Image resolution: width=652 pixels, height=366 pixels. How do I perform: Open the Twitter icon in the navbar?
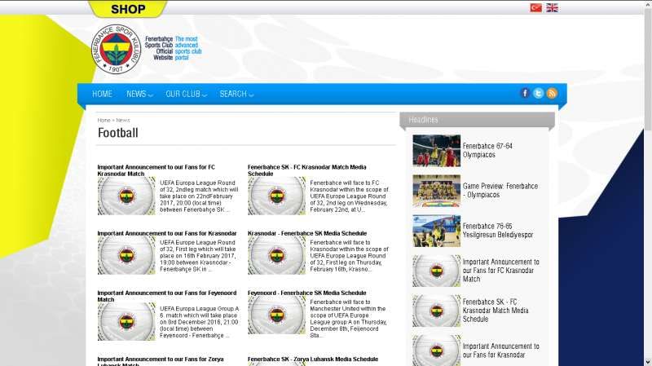pos(538,93)
